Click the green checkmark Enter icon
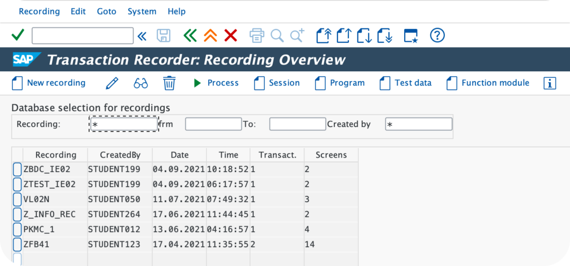The width and height of the screenshot is (570, 266). [18, 35]
